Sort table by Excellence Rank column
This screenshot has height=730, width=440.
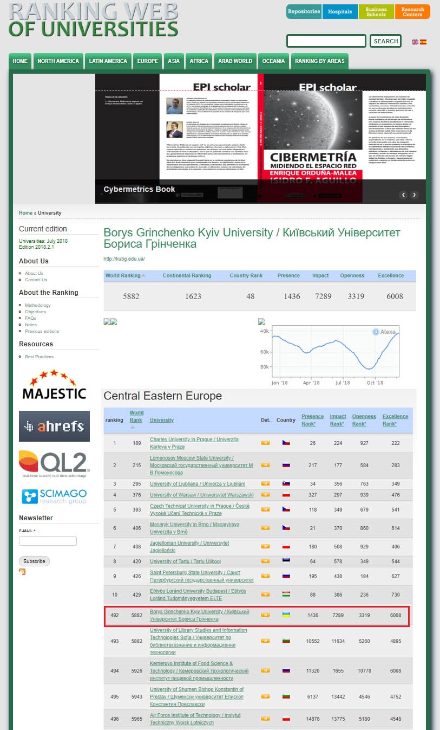point(395,420)
